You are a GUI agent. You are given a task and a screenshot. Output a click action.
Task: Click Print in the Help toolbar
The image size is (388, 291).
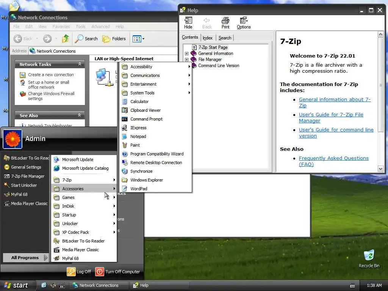point(225,23)
